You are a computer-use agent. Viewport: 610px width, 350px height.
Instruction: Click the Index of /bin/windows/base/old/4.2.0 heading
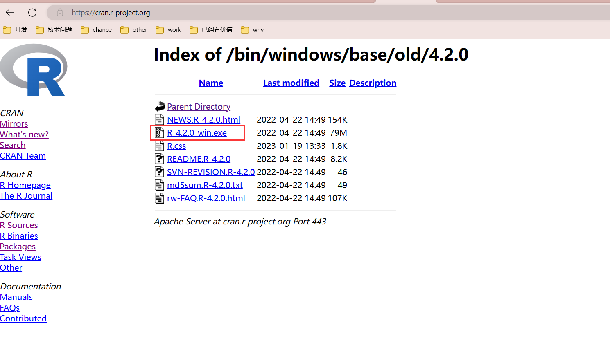click(x=311, y=55)
